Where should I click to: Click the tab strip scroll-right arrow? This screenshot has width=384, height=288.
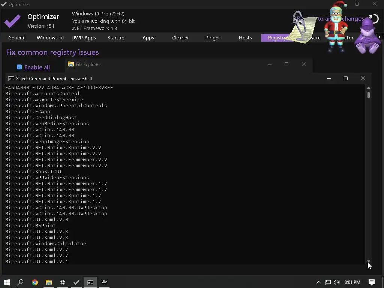click(379, 37)
